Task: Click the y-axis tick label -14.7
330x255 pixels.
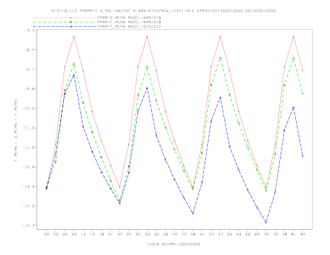Action: [28, 226]
